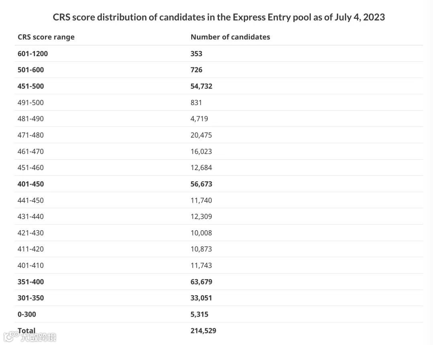Click the bold 56,673 total value
This screenshot has width=433, height=345.
201,184
